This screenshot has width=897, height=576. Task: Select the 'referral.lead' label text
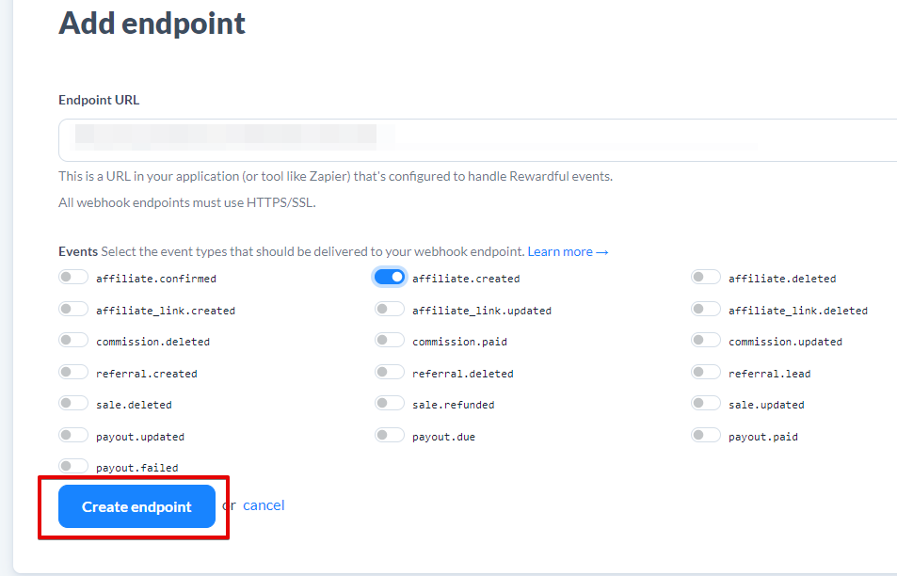click(769, 374)
